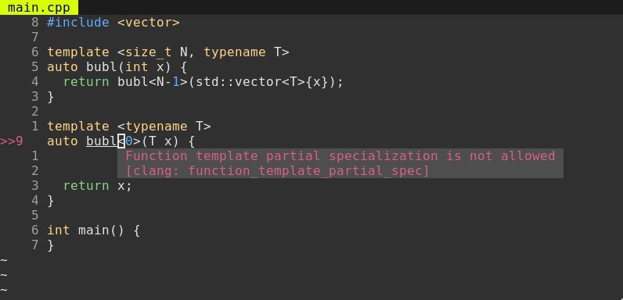Click 'template' before '<typename T>'
The width and height of the screenshot is (623, 300).
[78, 127]
